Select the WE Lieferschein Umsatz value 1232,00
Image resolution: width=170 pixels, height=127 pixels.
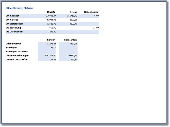click(x=52, y=32)
